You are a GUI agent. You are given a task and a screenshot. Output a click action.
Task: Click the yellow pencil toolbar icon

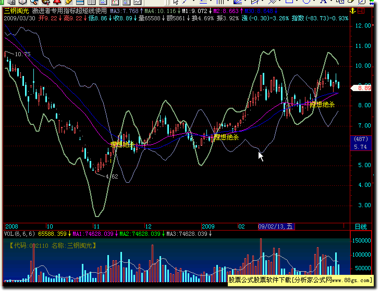click(69, 2)
